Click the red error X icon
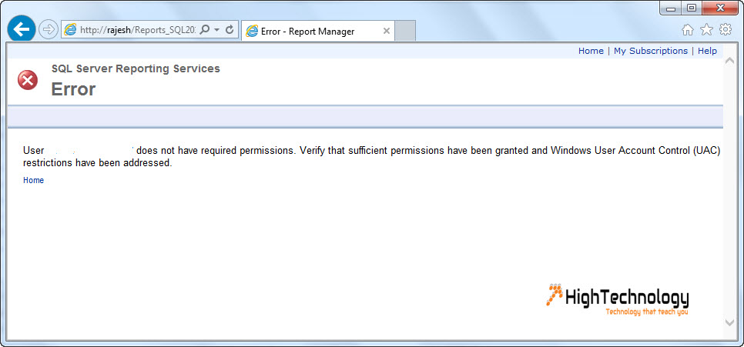Image resolution: width=744 pixels, height=347 pixels. (28, 80)
